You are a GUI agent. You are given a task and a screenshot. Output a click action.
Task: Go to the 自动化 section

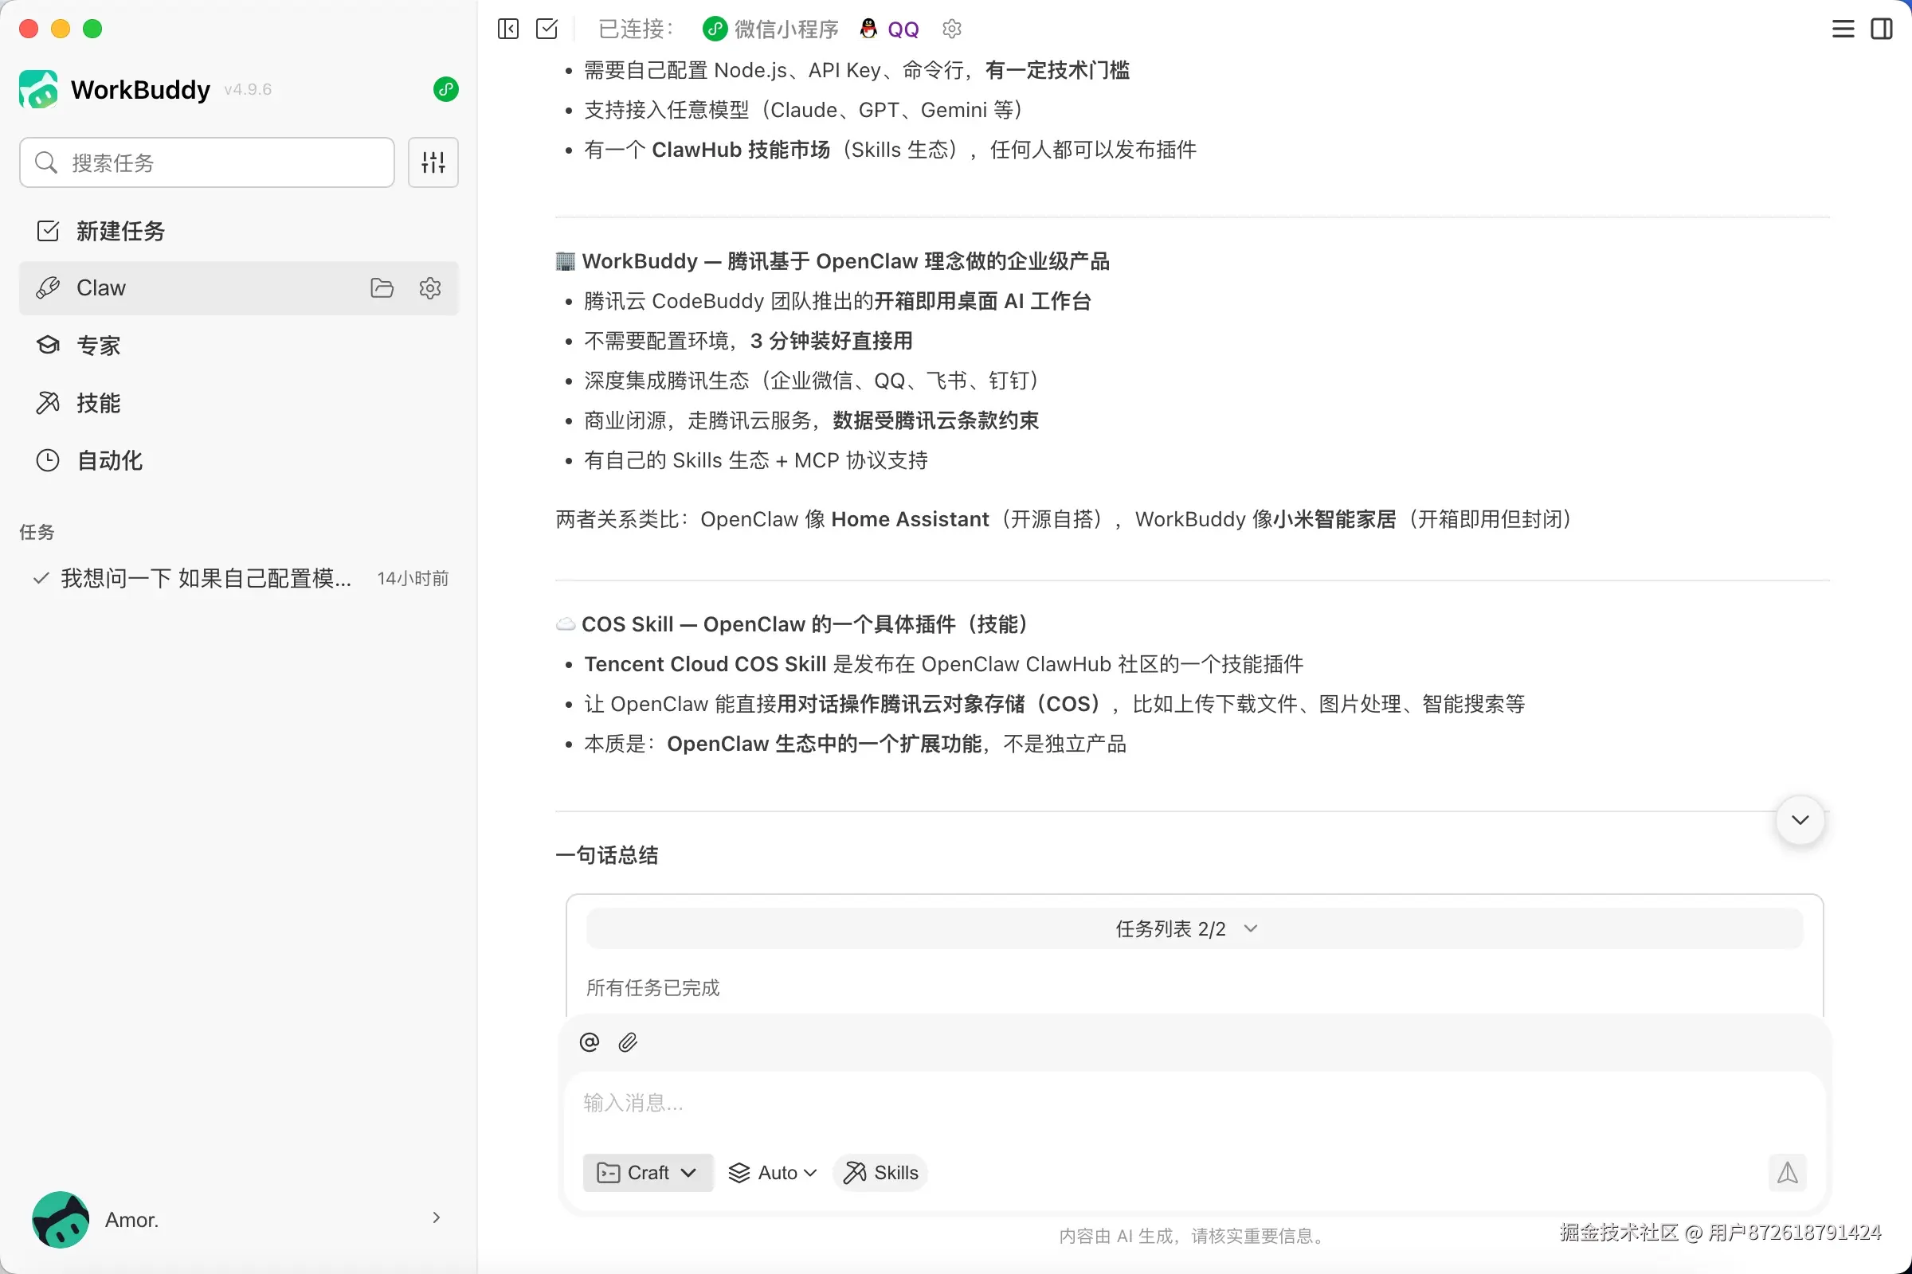pos(109,461)
